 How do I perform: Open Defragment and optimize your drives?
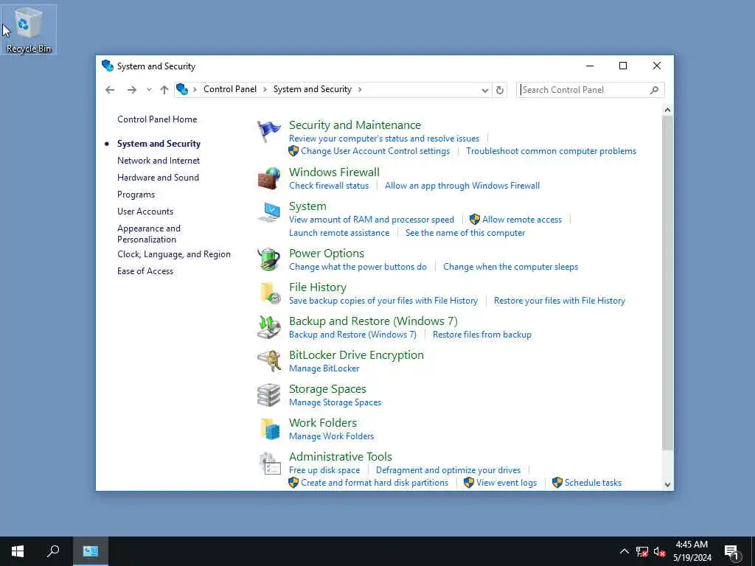448,470
